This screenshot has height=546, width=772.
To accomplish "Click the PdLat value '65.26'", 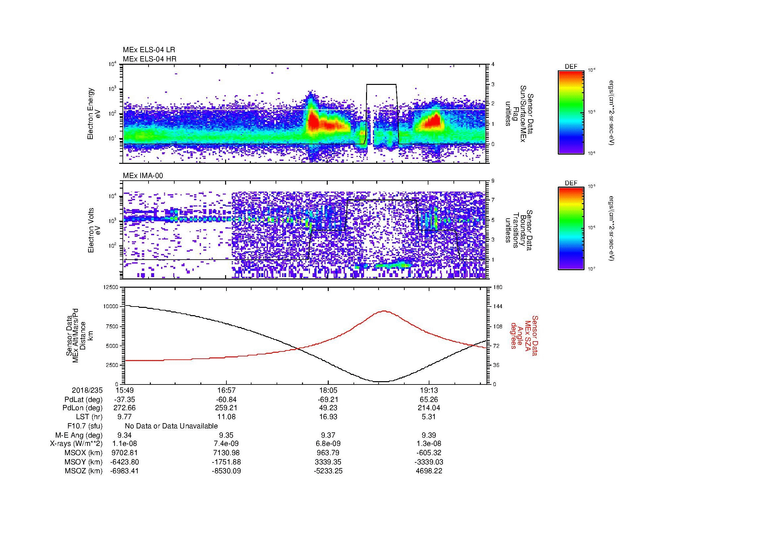I will (x=429, y=400).
